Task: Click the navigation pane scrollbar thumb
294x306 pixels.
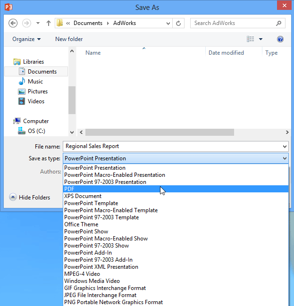Action: coord(72,100)
